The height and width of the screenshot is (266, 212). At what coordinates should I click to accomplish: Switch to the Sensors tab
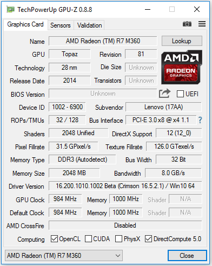click(61, 25)
